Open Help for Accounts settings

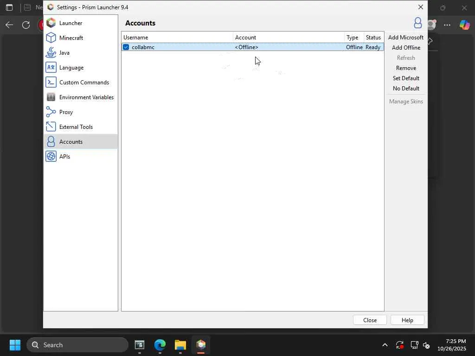(407, 320)
